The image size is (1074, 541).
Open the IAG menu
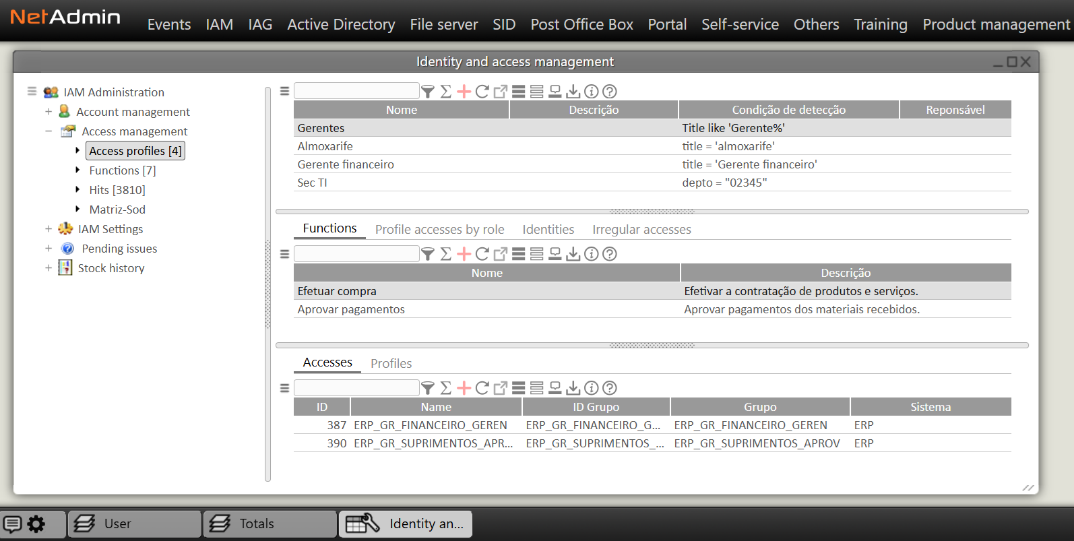point(260,25)
